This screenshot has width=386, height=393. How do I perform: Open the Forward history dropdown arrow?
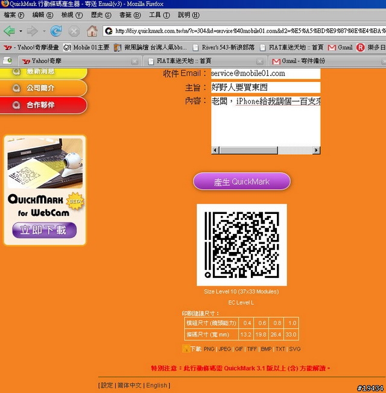click(44, 31)
